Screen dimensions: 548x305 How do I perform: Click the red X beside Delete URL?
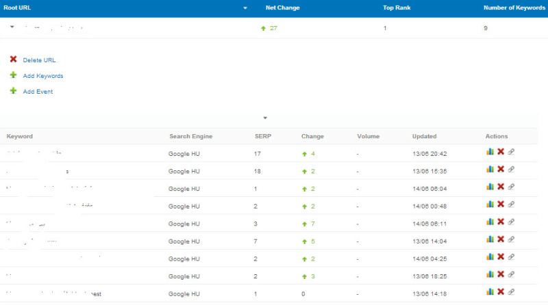(13, 59)
